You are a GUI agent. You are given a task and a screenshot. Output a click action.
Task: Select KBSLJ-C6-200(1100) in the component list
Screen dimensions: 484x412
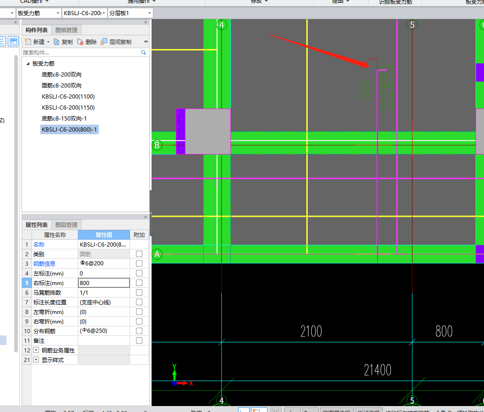coord(68,97)
